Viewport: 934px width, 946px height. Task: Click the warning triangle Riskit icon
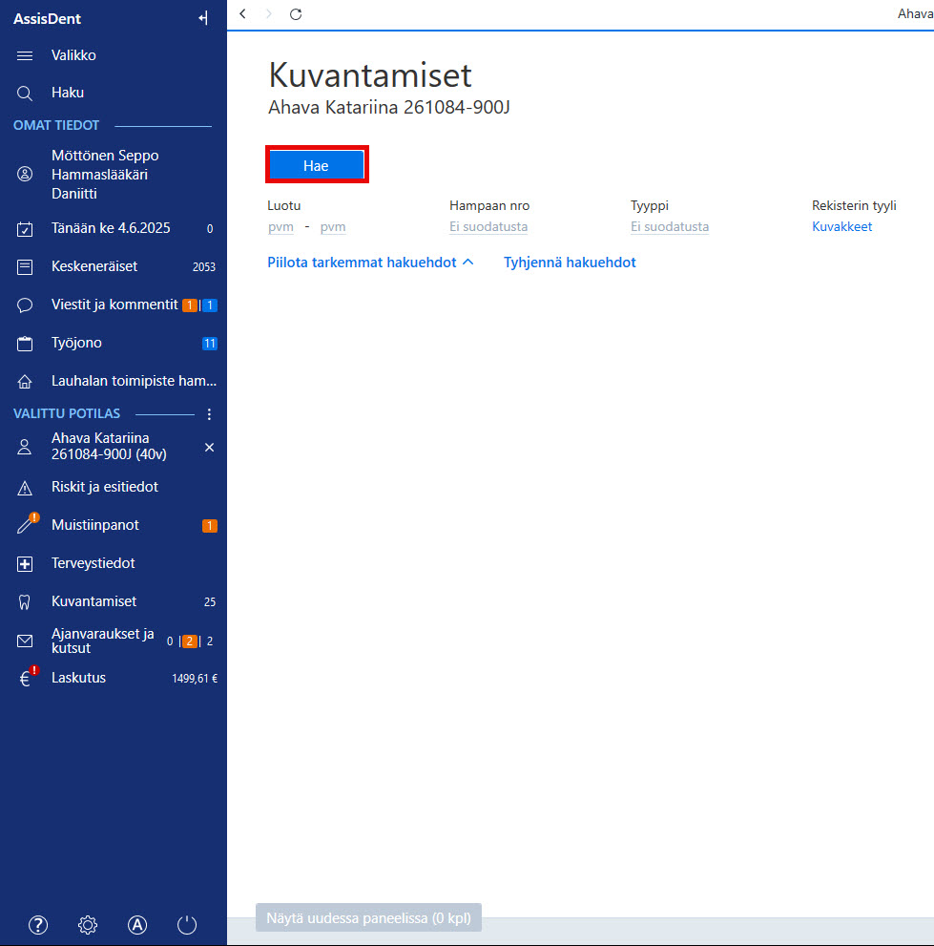(x=25, y=488)
